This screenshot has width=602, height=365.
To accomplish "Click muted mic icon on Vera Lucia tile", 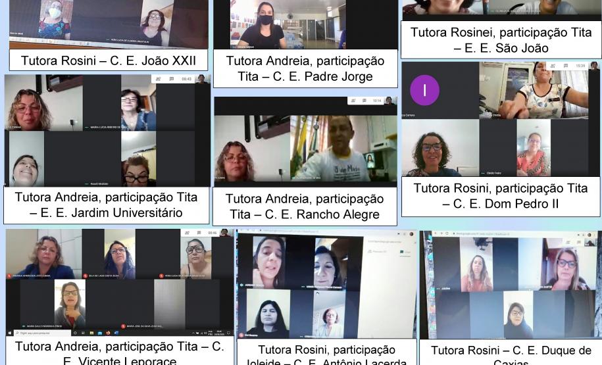I will [x=161, y=276].
